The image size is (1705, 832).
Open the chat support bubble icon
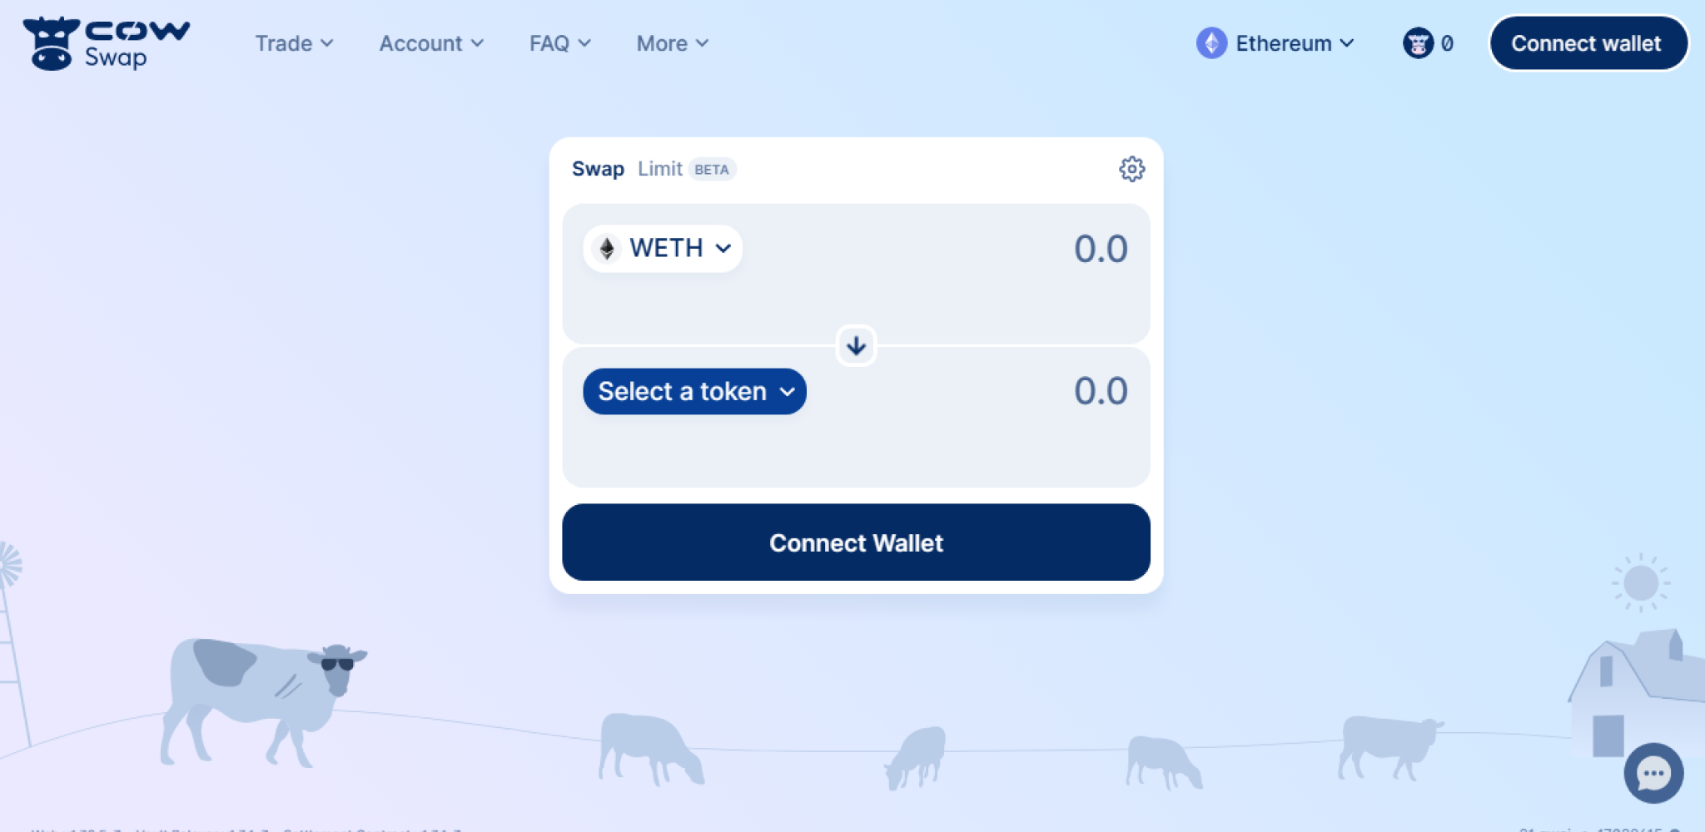click(x=1653, y=773)
